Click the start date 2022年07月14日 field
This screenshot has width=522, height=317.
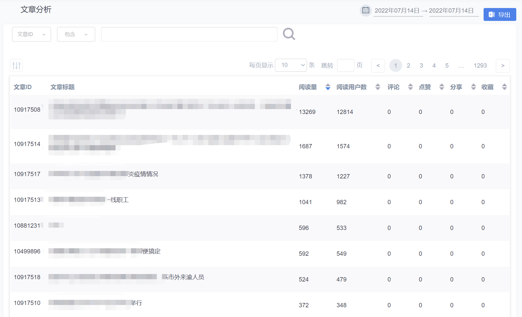click(x=398, y=11)
